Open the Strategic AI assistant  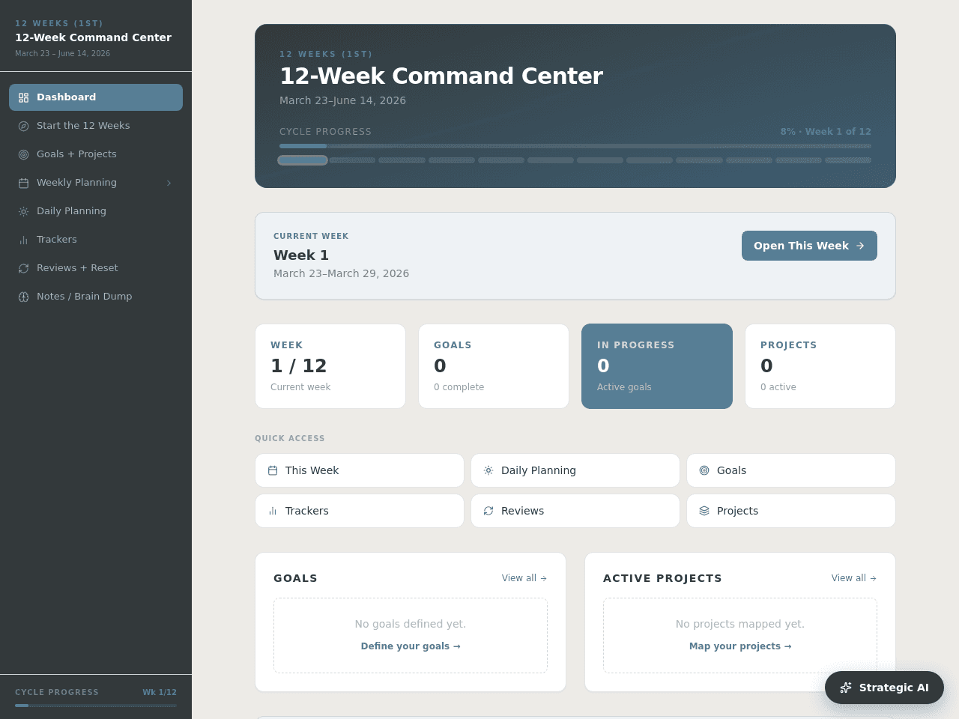point(884,688)
